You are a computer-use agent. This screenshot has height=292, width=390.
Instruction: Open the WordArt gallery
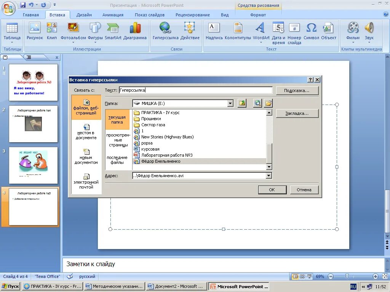[261, 32]
